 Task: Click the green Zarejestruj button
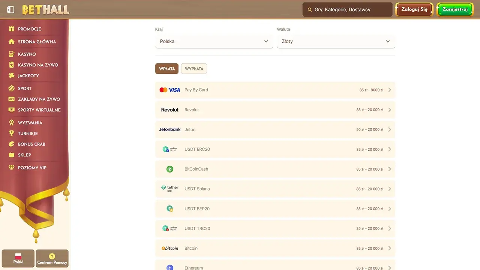[x=455, y=9]
